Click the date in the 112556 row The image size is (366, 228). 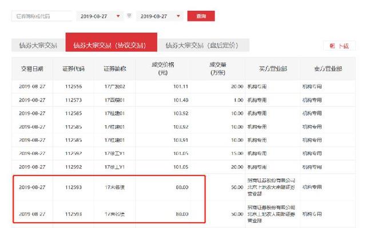pos(32,86)
